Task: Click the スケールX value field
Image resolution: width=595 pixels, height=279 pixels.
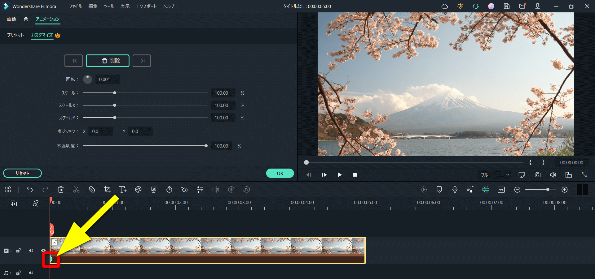Action: click(x=223, y=105)
